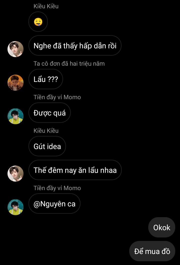This screenshot has width=180, height=265.
Task: Tap the drooling face emoji message
Action: (38, 22)
